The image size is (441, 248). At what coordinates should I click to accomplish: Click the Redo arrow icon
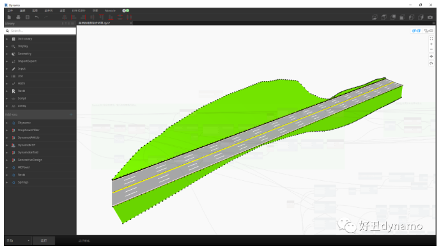(46, 17)
